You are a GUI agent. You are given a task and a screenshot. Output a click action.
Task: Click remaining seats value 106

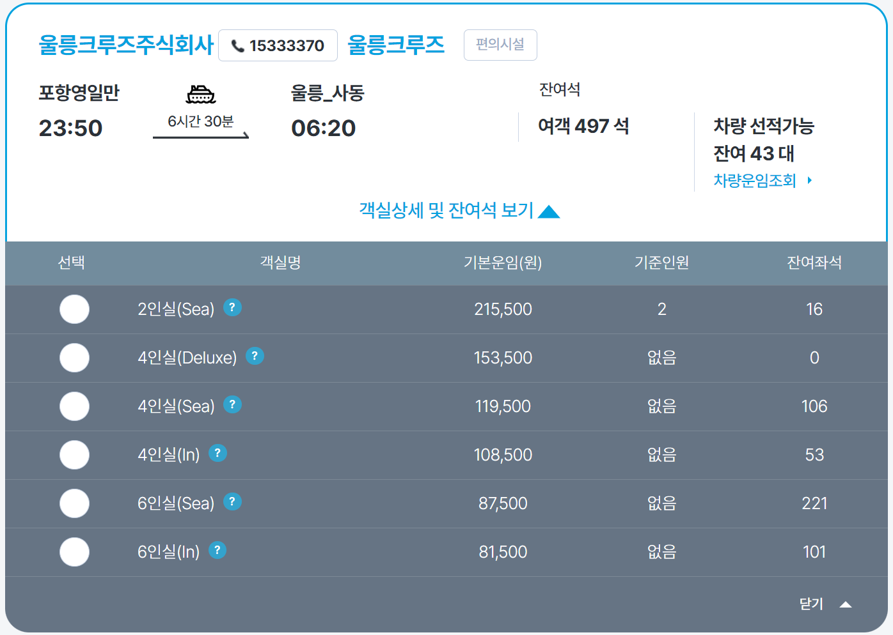[814, 406]
